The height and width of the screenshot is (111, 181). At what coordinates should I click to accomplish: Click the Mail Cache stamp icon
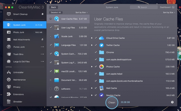tap(102, 88)
